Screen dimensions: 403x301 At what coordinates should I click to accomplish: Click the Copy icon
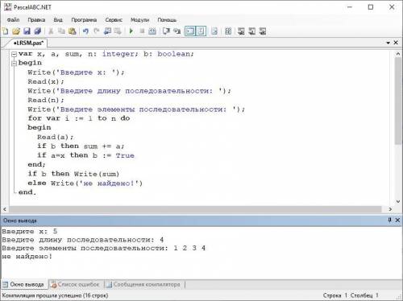pyautogui.click(x=61, y=31)
